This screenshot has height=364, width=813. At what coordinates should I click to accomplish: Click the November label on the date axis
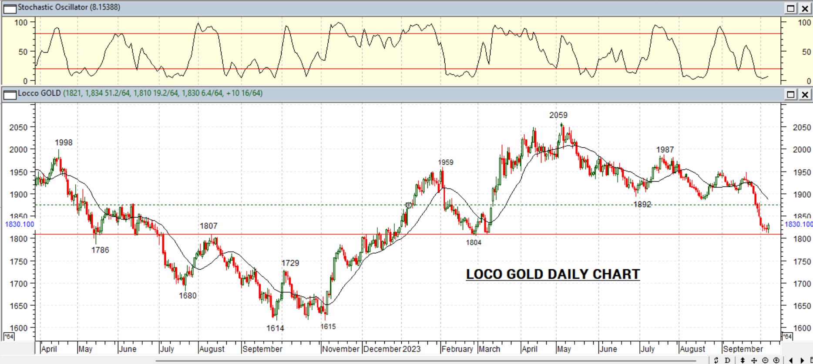click(x=341, y=349)
